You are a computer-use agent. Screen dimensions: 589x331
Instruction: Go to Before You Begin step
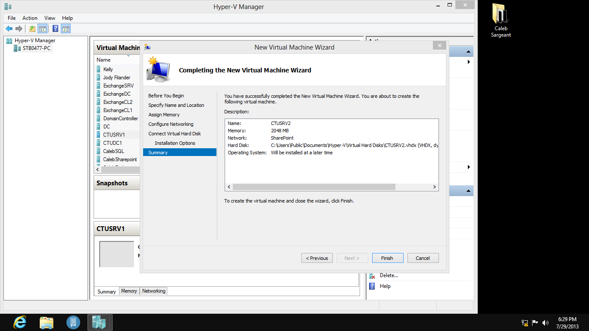[x=166, y=96]
